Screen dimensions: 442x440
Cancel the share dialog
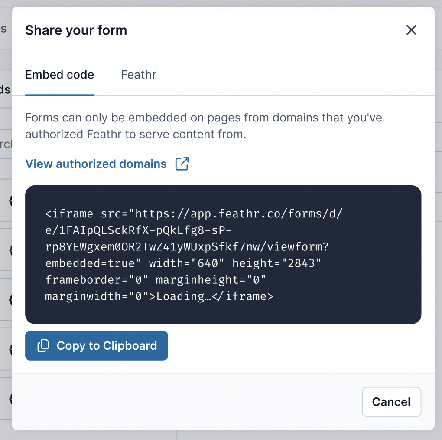(391, 402)
